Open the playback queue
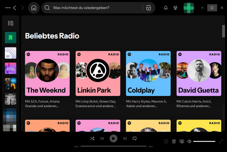The height and width of the screenshot is (152, 227). pyautogui.click(x=174, y=141)
